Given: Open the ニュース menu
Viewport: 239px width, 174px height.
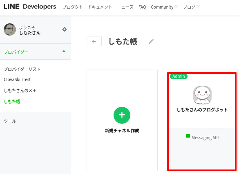Looking at the screenshot, I should (x=125, y=7).
